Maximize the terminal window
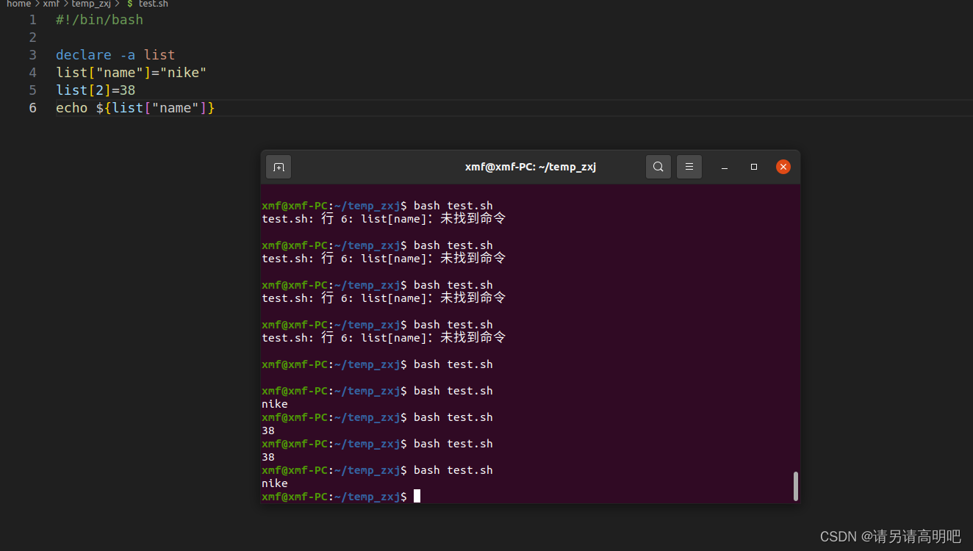Screen dimensions: 973x551 (753, 166)
